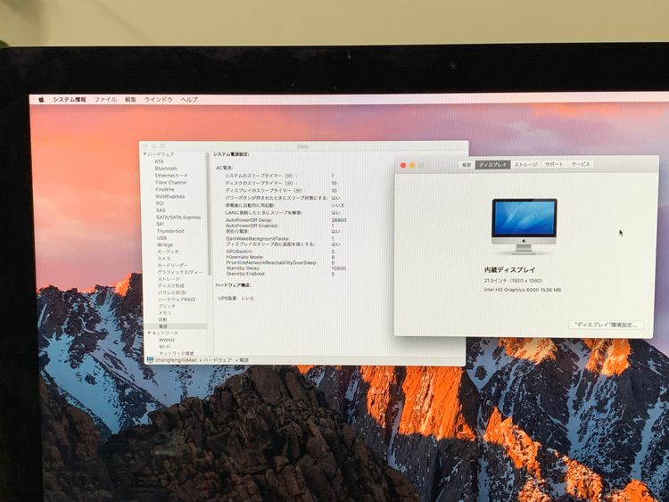The width and height of the screenshot is (669, 502).
Task: Select Bluetooth in the hardware sidebar
Action: click(x=166, y=169)
